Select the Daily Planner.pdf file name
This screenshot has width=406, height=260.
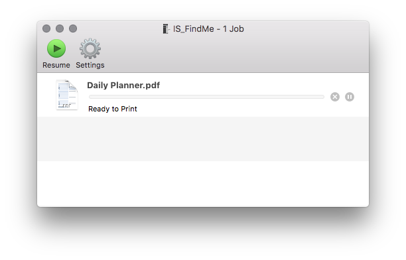(123, 85)
